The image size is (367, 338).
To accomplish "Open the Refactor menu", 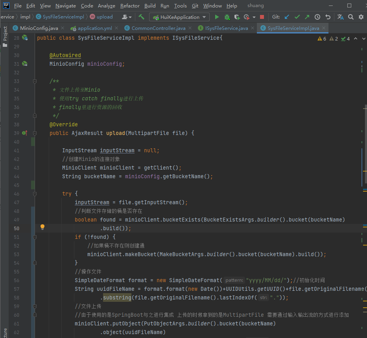I will tap(130, 6).
